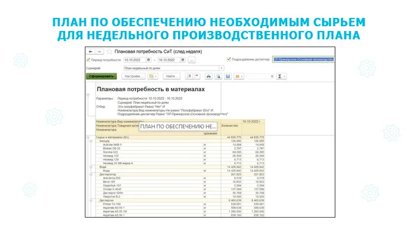This screenshot has height=232, width=418.
Task: Open period selection ellipsis button
Action: point(192,60)
